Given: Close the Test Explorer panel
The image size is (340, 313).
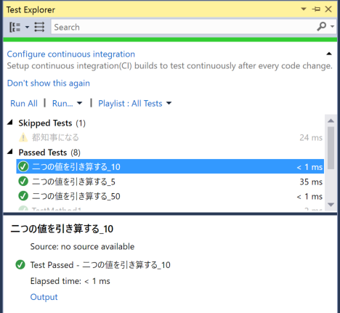Looking at the screenshot, I should tap(328, 9).
